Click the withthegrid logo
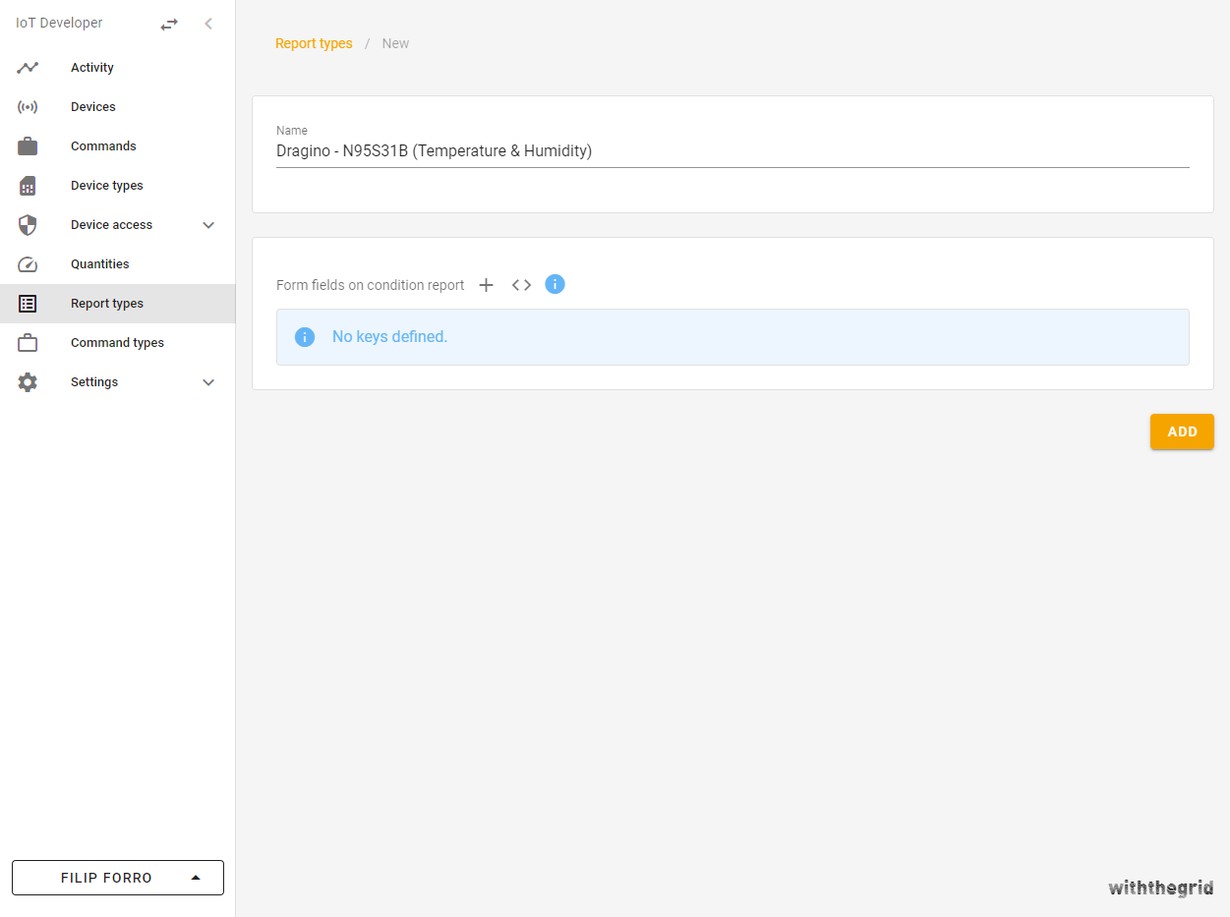The width and height of the screenshot is (1230, 917). [1160, 888]
